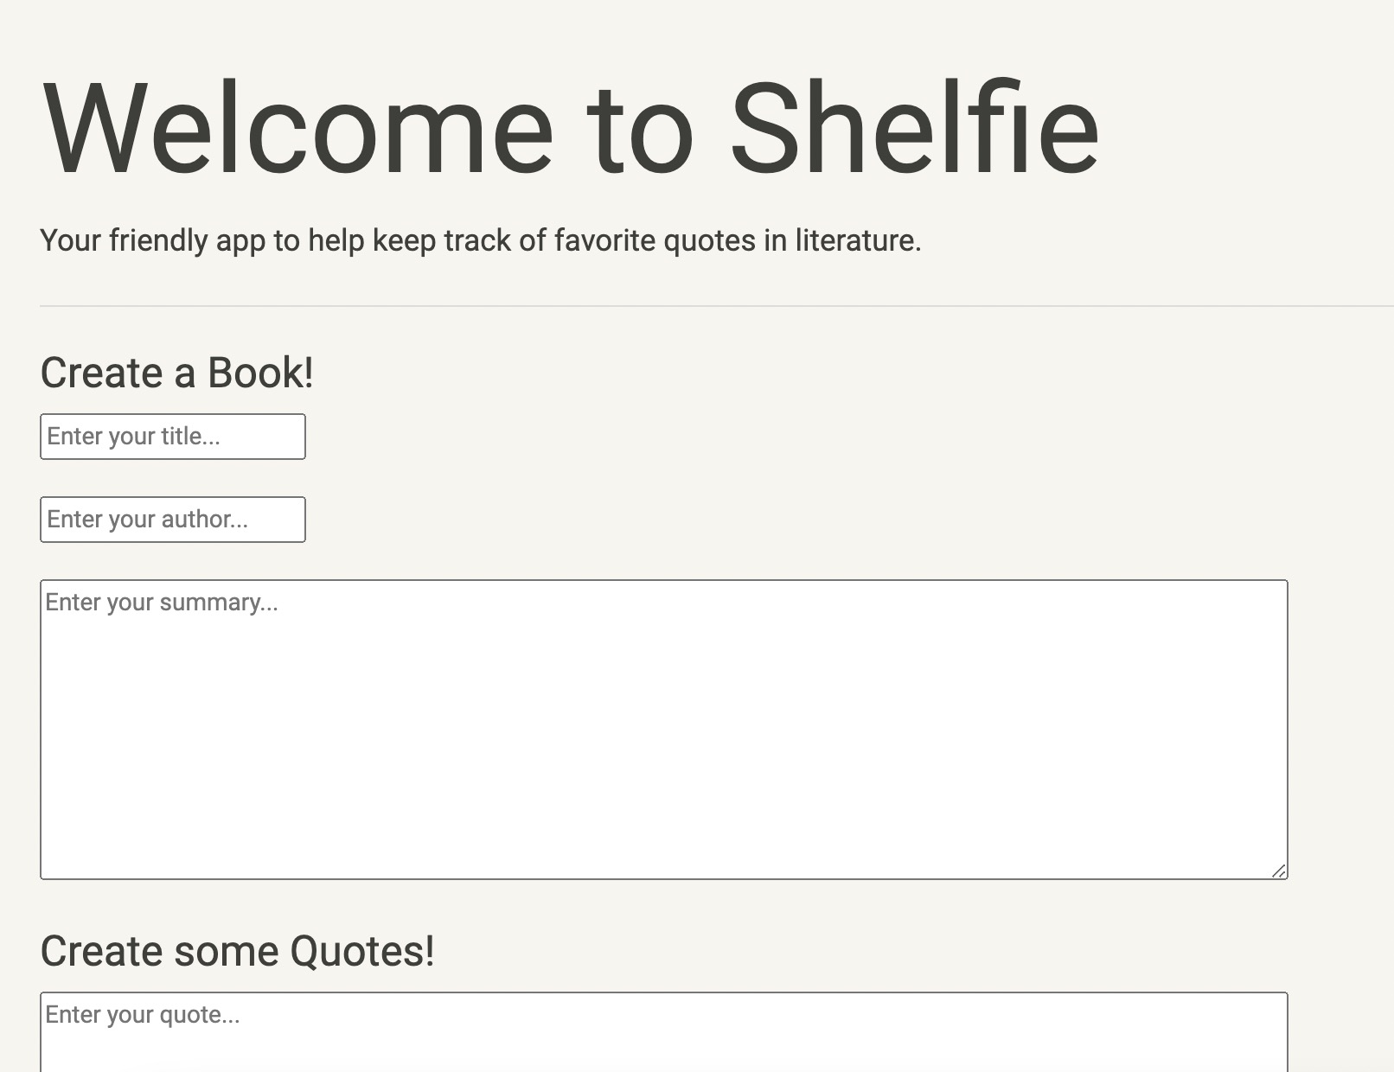Select the 'Create a Book!' heading
The width and height of the screenshot is (1394, 1072).
pyautogui.click(x=177, y=373)
